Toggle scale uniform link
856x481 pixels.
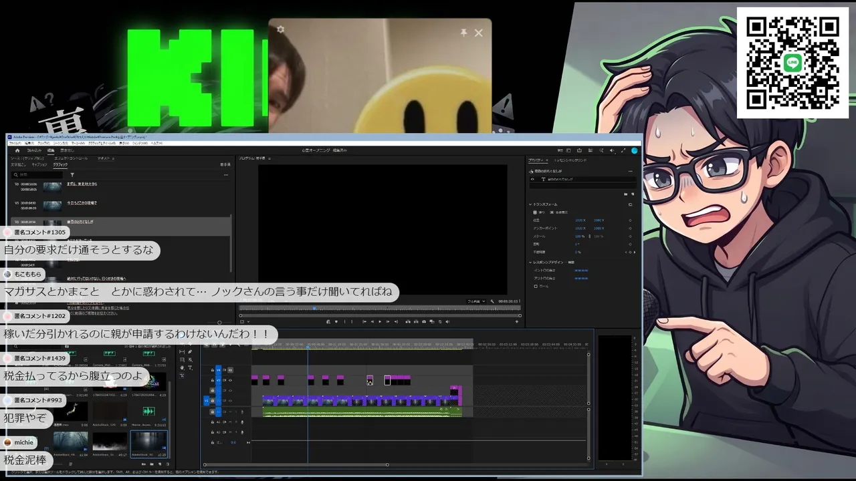590,236
